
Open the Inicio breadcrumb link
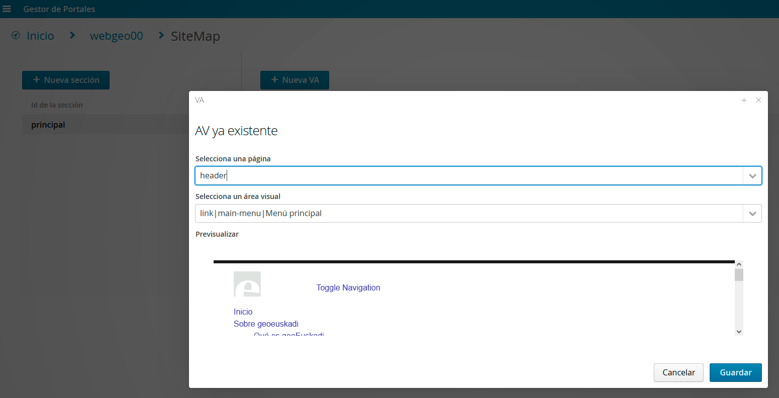[40, 36]
